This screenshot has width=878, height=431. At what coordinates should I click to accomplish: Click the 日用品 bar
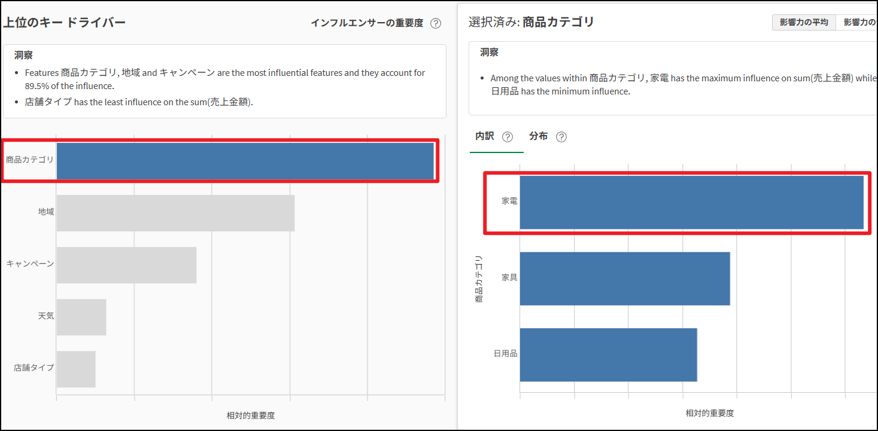click(x=608, y=354)
